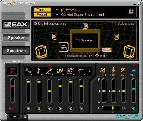Expand the Preset dropdown arrow
Viewport: 143px width, 121px height.
pyautogui.click(x=57, y=15)
